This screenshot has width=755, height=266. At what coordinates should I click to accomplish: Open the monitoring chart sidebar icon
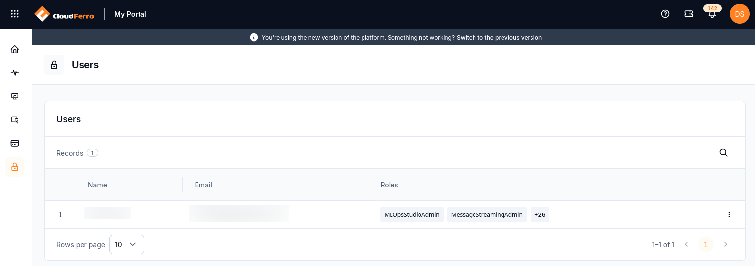[15, 96]
